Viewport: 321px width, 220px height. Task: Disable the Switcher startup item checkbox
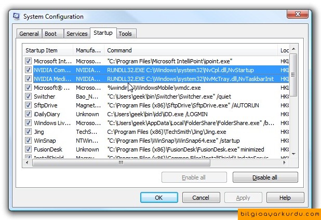coord(28,97)
